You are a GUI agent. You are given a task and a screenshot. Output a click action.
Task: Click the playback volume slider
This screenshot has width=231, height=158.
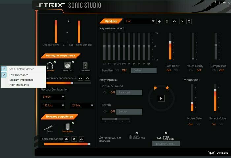coord(67,83)
